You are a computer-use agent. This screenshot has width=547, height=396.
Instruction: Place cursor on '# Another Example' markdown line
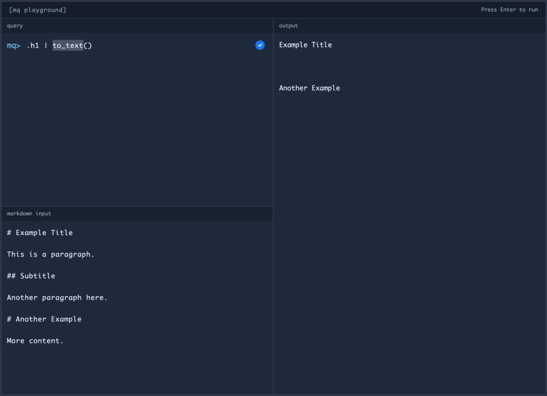[x=44, y=319]
